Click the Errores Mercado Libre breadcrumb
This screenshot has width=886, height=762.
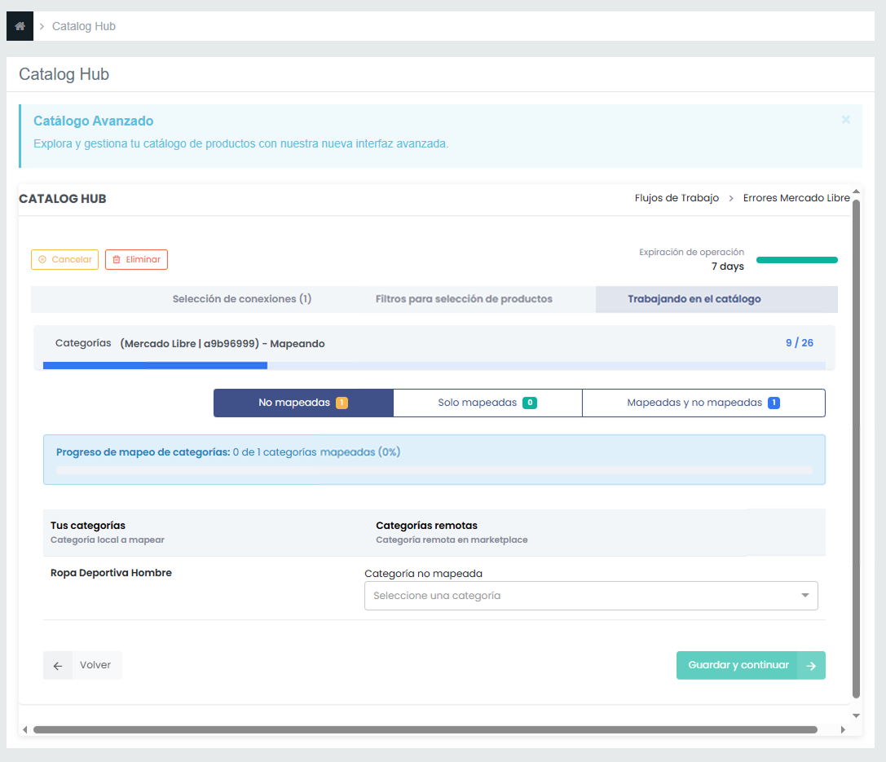(x=796, y=198)
